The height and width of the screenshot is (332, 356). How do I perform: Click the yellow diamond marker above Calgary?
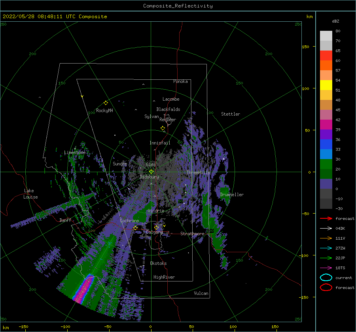point(156,227)
